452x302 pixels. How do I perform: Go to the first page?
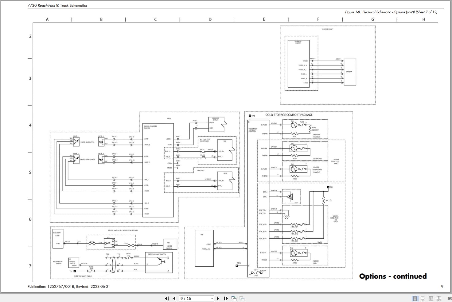coord(167,298)
